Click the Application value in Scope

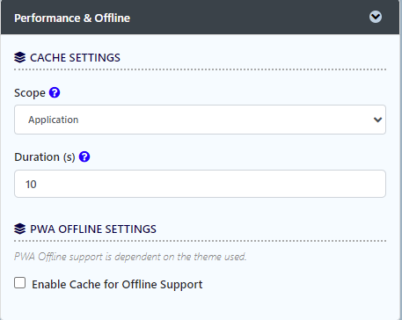point(54,120)
